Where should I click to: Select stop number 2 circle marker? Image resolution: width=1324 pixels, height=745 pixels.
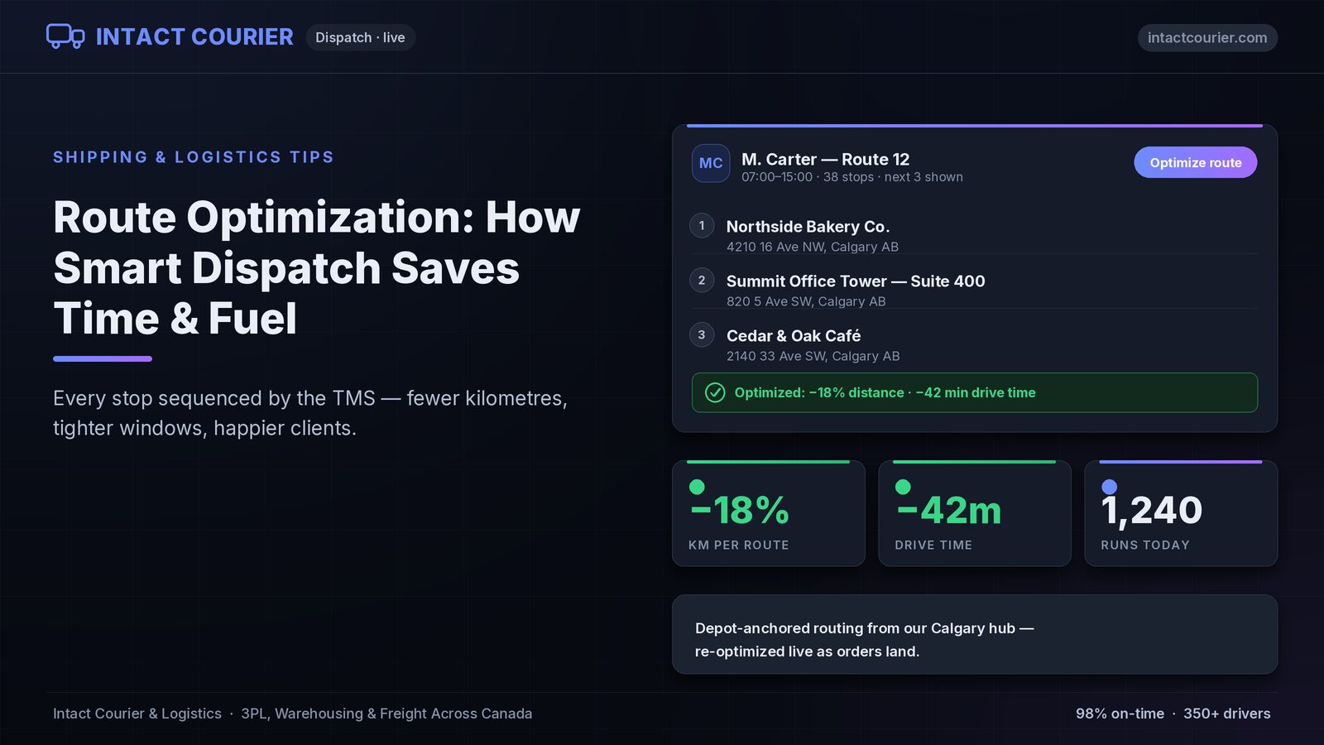pyautogui.click(x=702, y=280)
